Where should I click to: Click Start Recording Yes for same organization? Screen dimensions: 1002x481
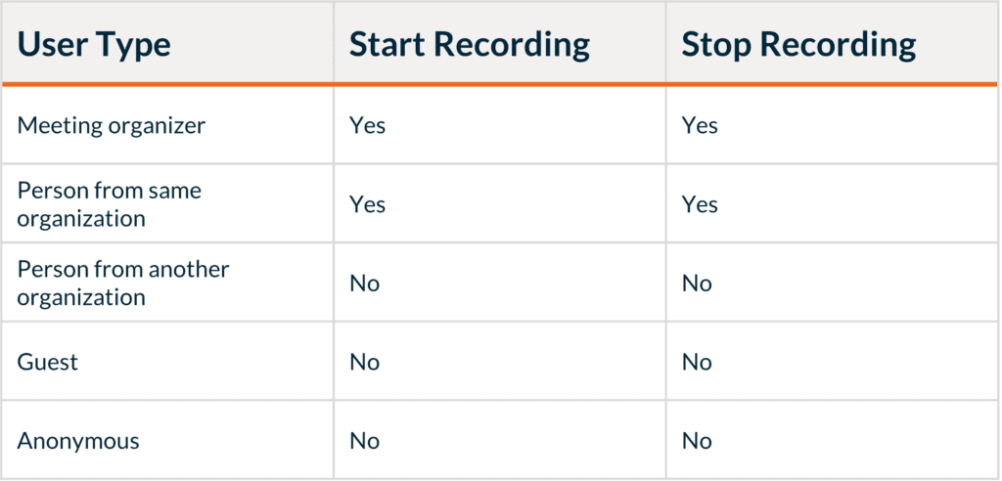(368, 204)
